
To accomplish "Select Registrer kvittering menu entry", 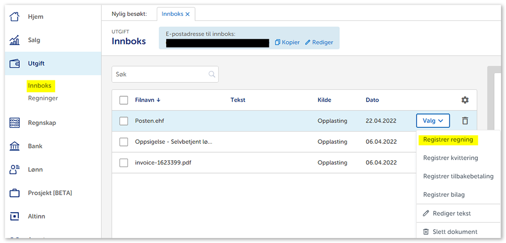I will (450, 158).
